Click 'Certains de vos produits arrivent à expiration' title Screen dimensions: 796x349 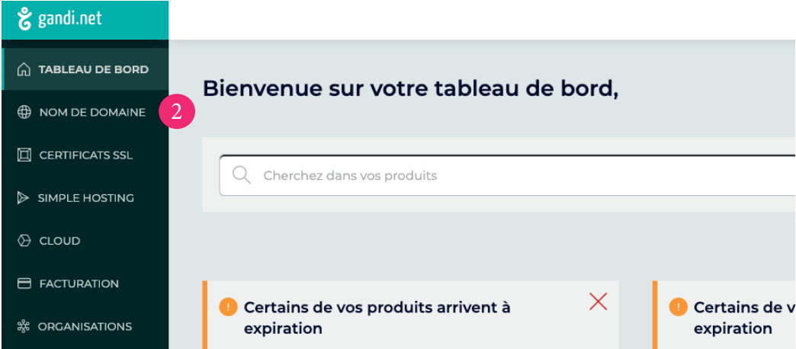pyautogui.click(x=377, y=318)
